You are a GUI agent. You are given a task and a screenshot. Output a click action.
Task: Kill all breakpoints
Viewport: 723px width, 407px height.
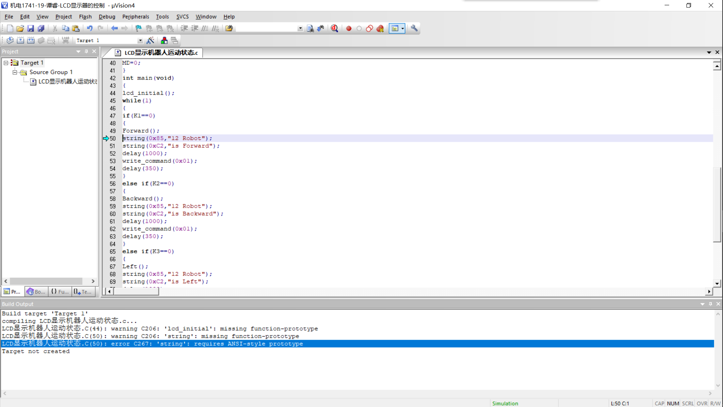pos(380,28)
